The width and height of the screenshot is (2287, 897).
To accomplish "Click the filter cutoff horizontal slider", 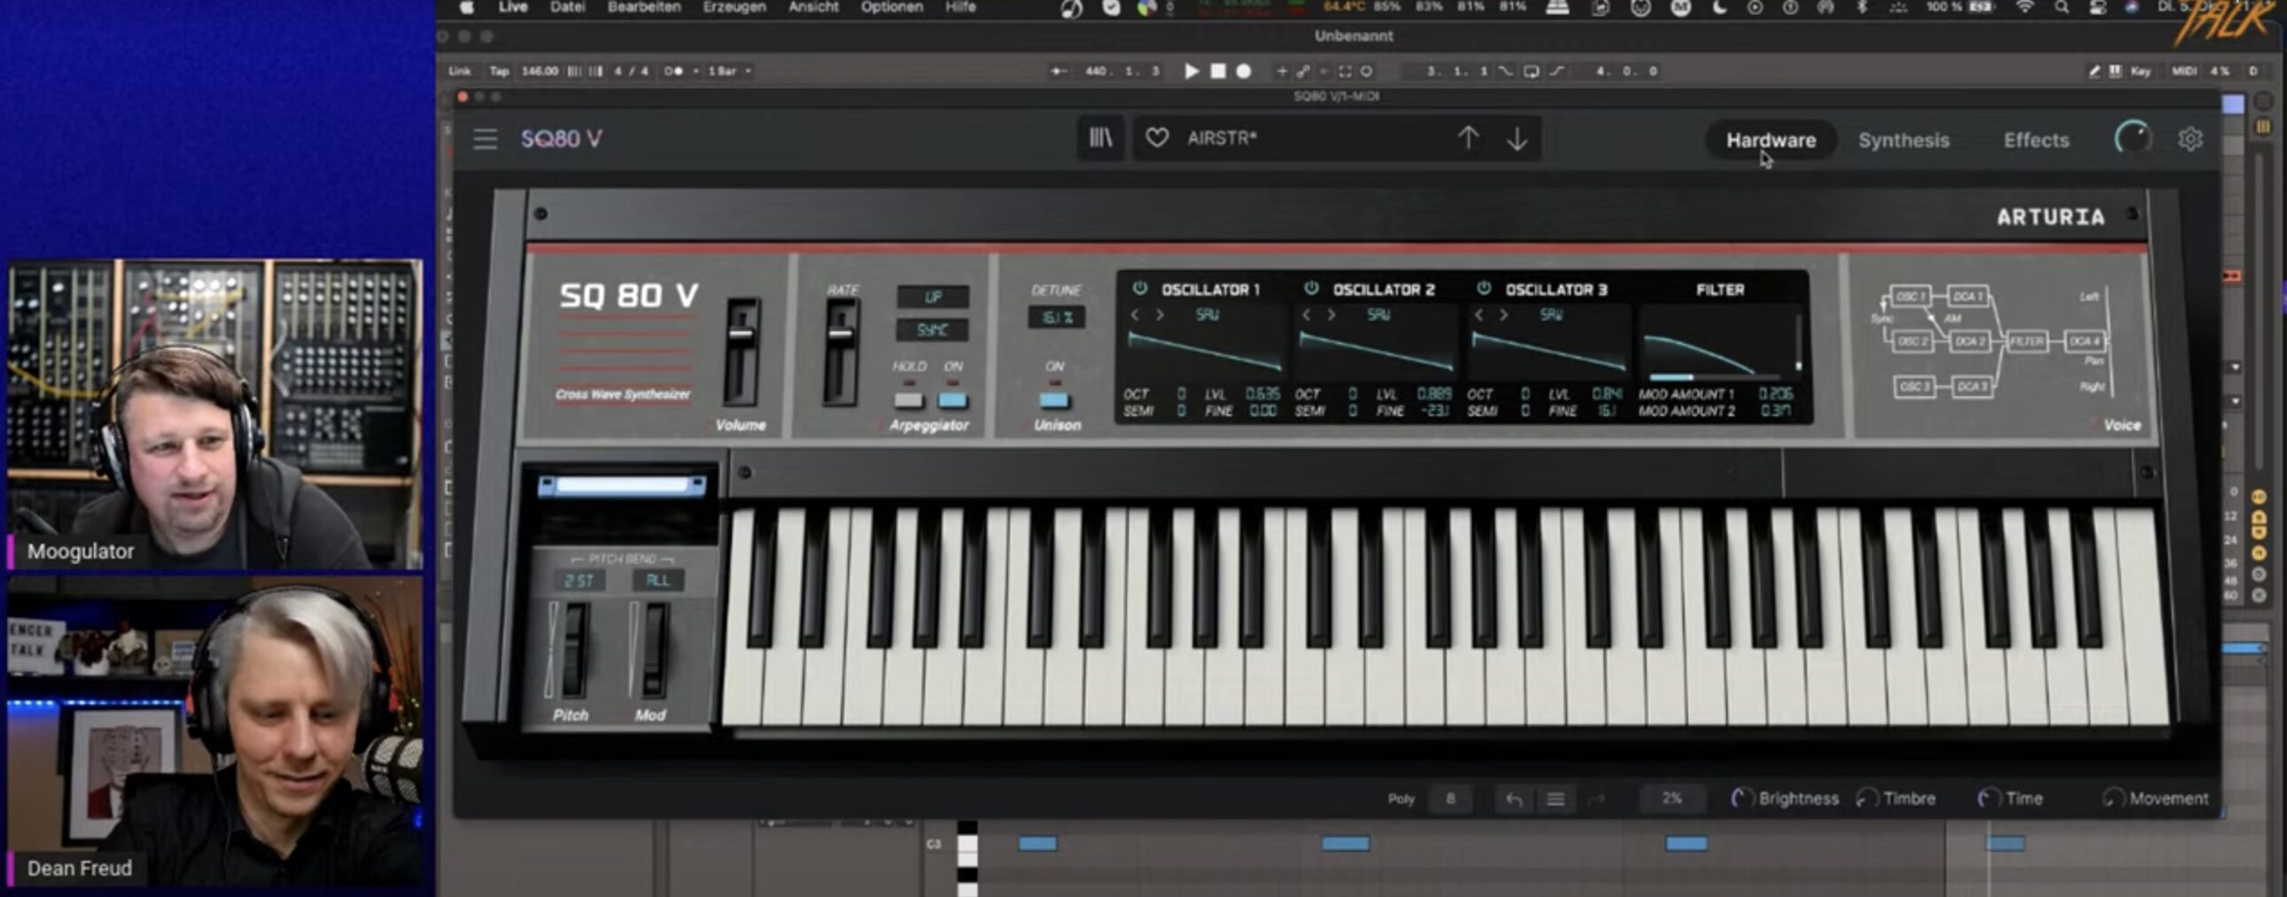I will pos(1713,378).
